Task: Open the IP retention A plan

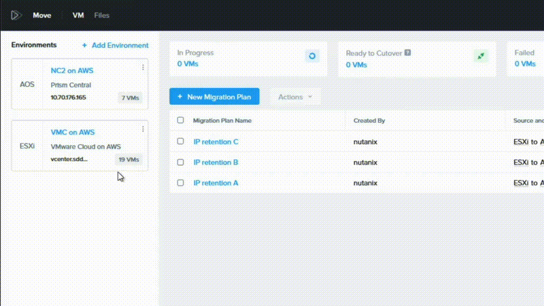Action: click(215, 183)
